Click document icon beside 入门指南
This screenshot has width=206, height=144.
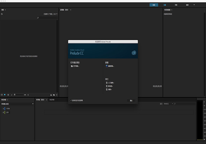point(107,83)
